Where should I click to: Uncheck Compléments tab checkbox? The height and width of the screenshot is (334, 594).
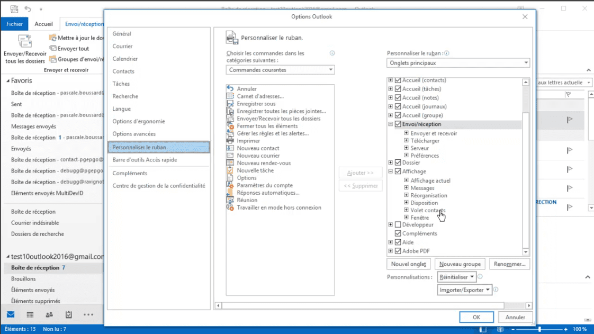coord(398,233)
